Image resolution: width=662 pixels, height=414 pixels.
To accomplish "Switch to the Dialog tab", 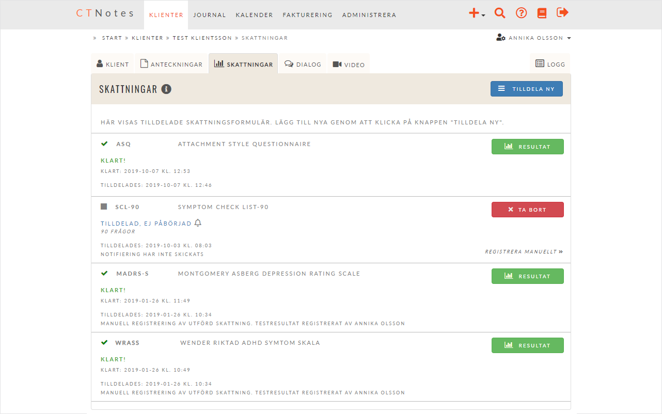I will (303, 64).
